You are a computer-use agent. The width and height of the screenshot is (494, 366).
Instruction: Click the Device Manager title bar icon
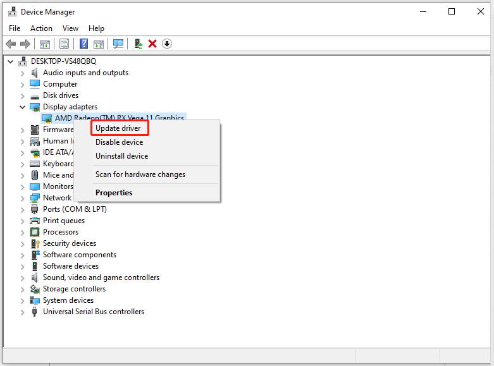pyautogui.click(x=13, y=11)
